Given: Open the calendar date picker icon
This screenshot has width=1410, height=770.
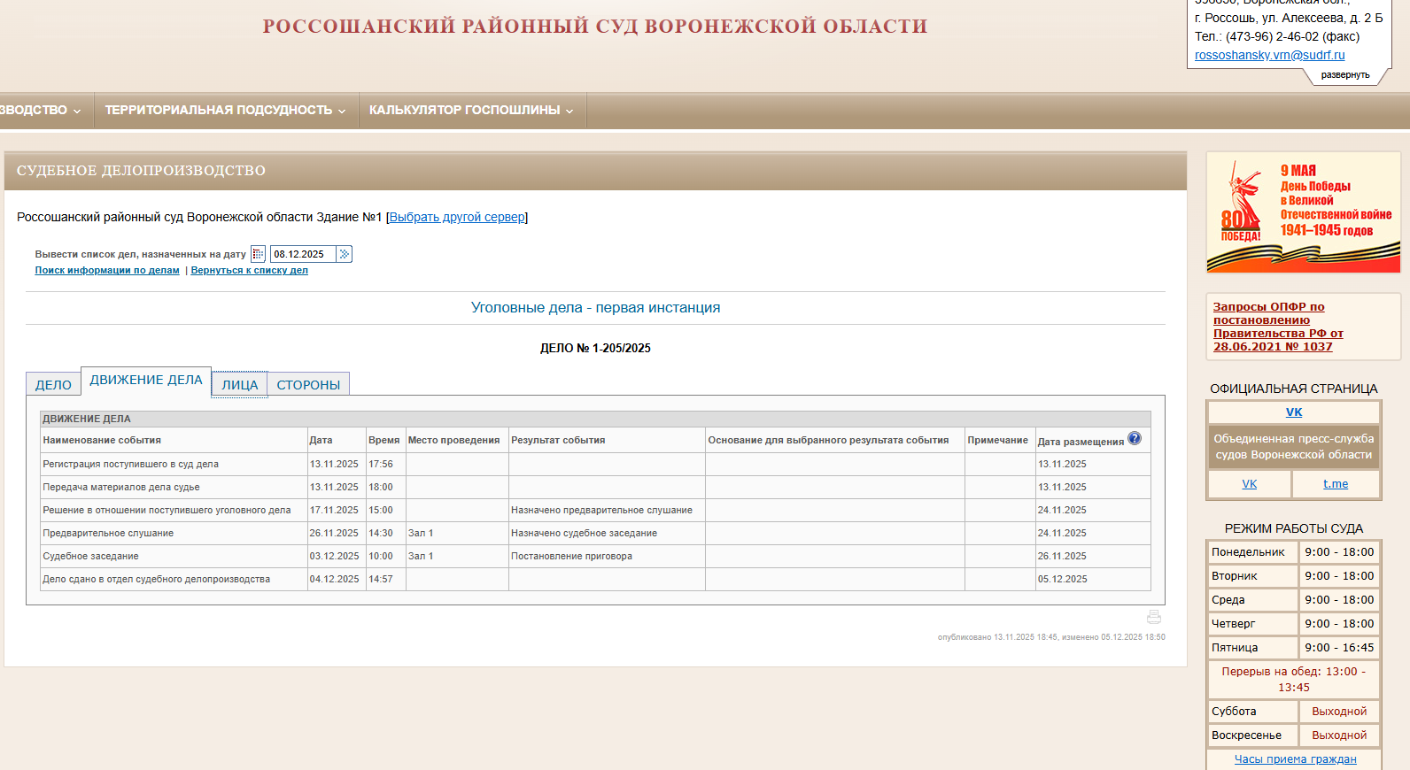Looking at the screenshot, I should coord(258,254).
